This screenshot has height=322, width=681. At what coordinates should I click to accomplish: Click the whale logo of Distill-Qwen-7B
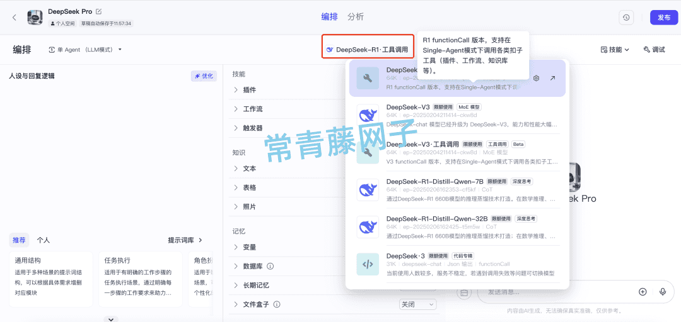click(x=368, y=190)
